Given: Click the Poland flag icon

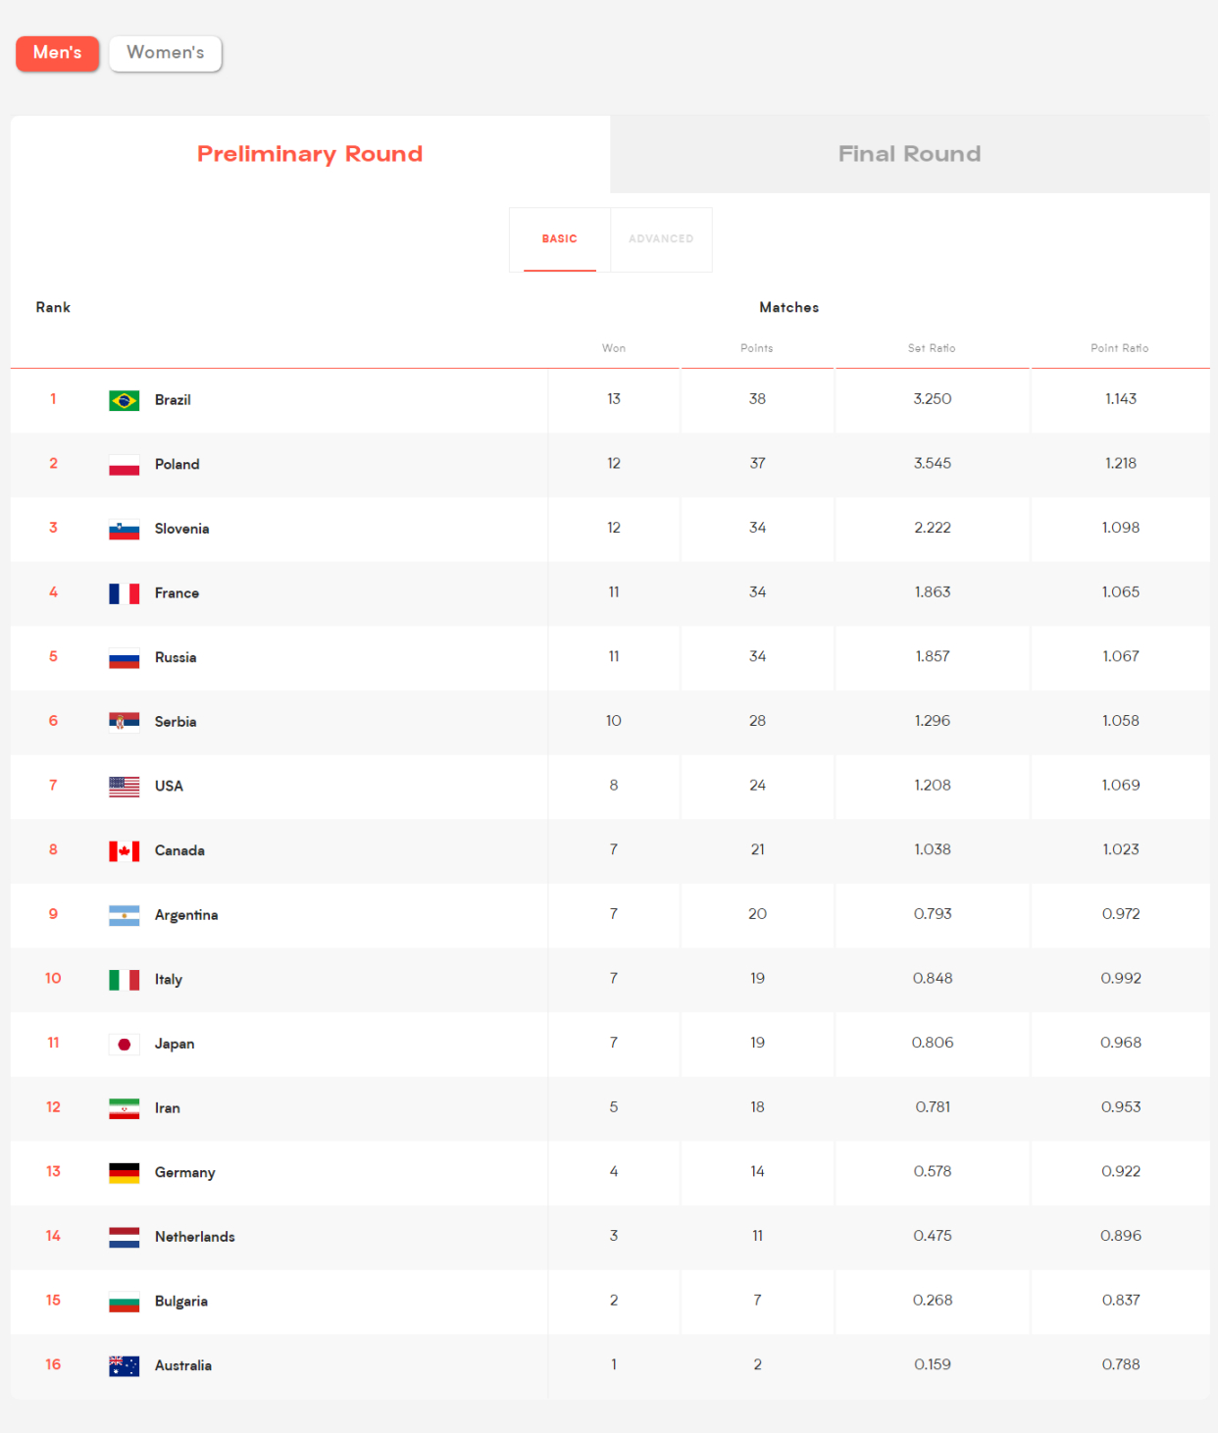Looking at the screenshot, I should [x=124, y=465].
